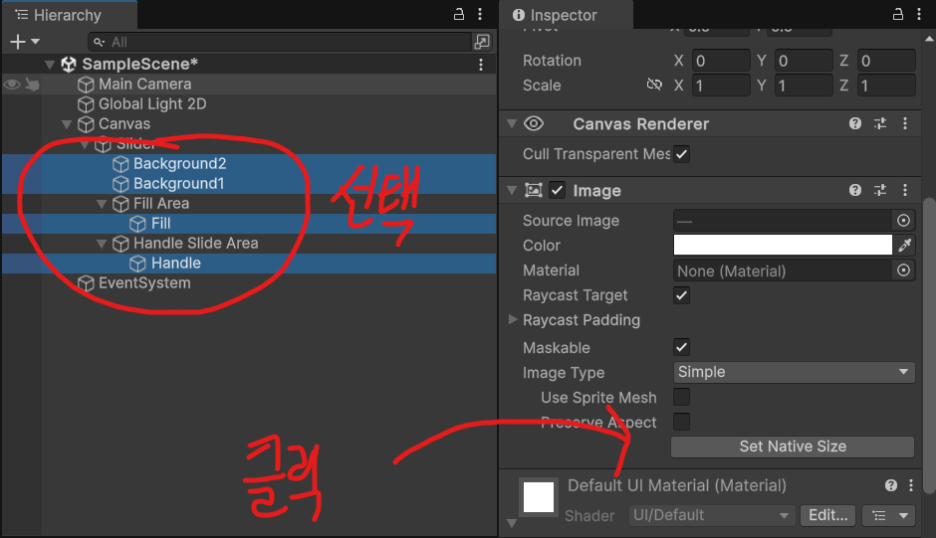936x538 pixels.
Task: Click Set Native Size button
Action: (793, 447)
